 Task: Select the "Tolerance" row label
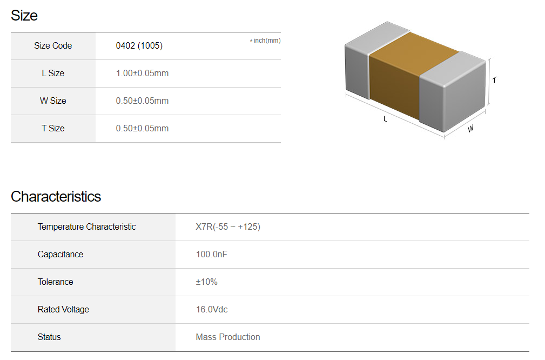pyautogui.click(x=55, y=282)
